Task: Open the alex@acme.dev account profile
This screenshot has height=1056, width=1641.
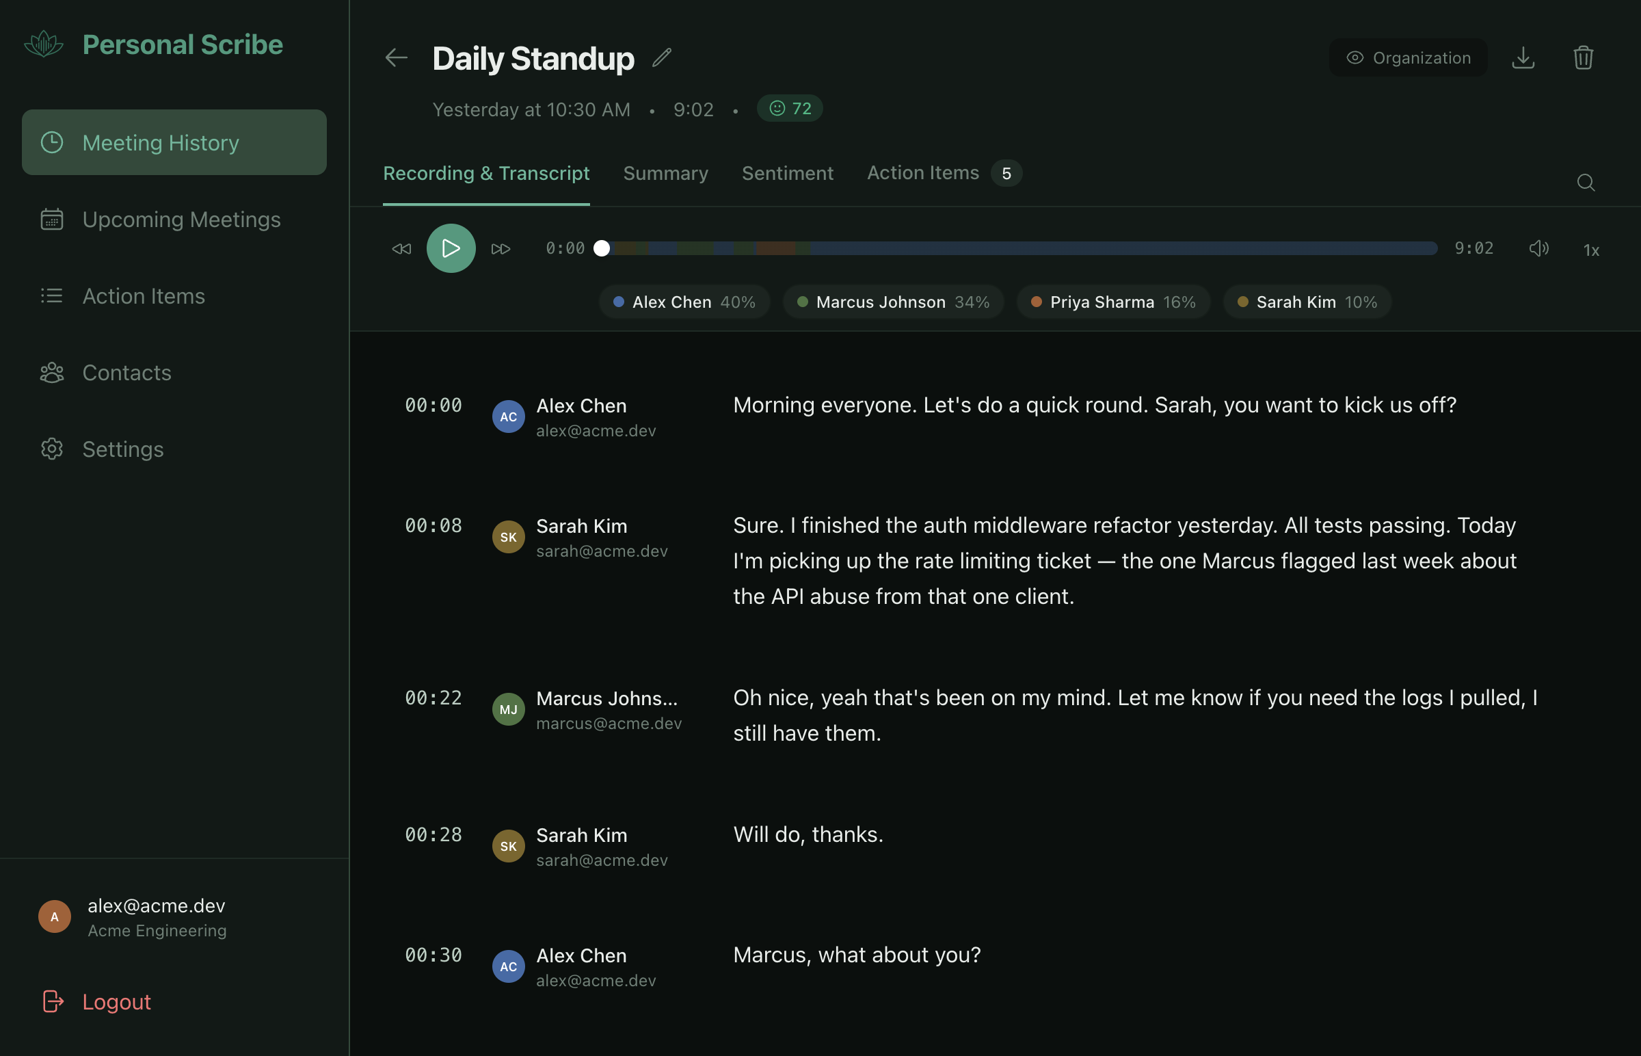Action: pos(133,916)
